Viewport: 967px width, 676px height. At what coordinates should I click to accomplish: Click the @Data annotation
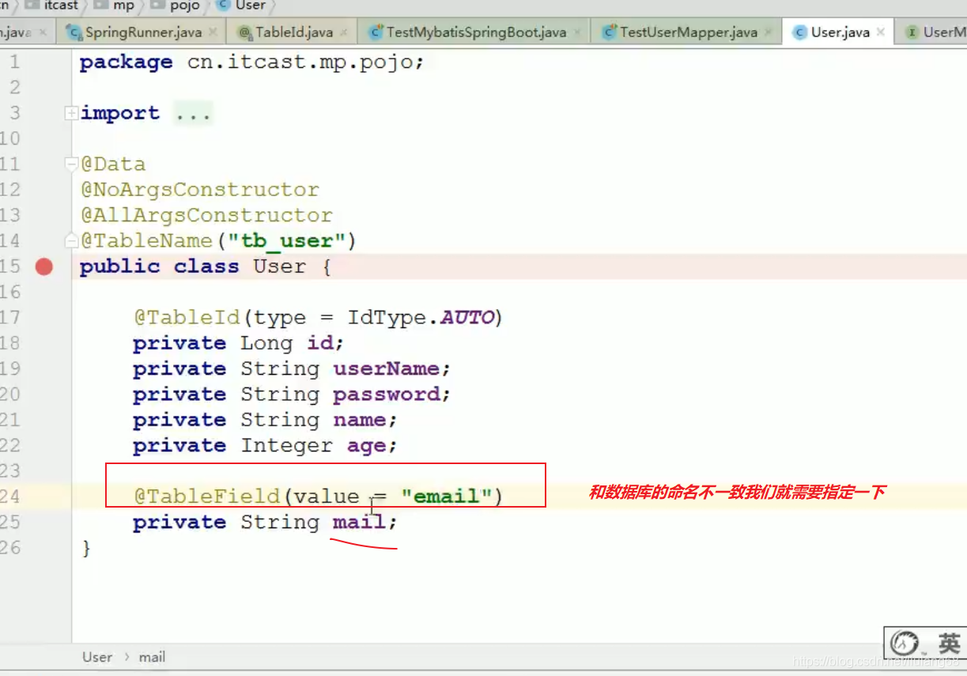coord(113,164)
